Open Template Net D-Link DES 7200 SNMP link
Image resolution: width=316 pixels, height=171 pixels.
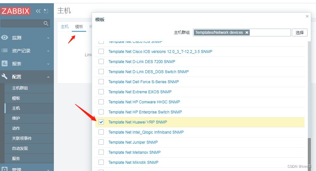click(x=142, y=62)
